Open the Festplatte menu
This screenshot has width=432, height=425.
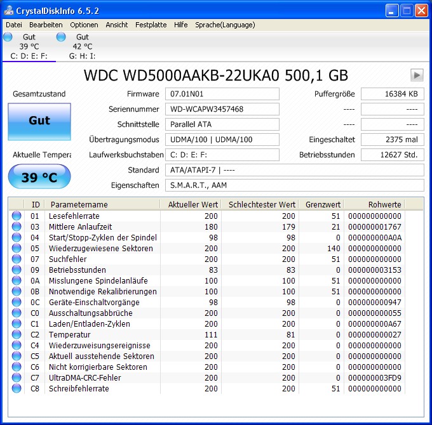pos(151,25)
